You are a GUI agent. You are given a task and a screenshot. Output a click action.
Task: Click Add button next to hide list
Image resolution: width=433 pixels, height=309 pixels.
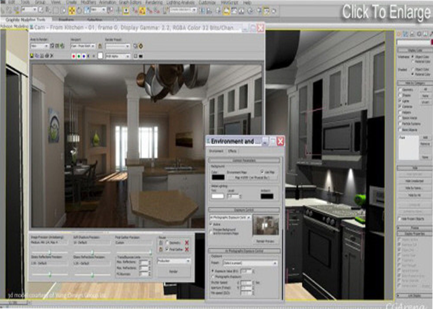click(426, 137)
